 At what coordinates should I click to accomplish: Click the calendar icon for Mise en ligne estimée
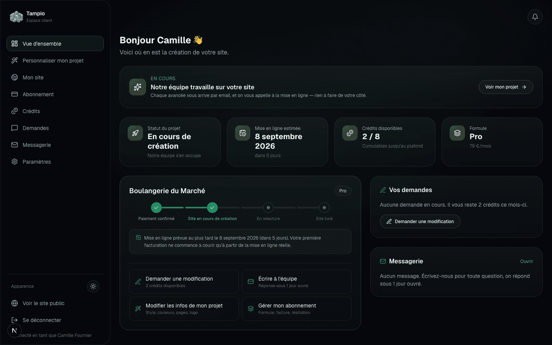243,133
